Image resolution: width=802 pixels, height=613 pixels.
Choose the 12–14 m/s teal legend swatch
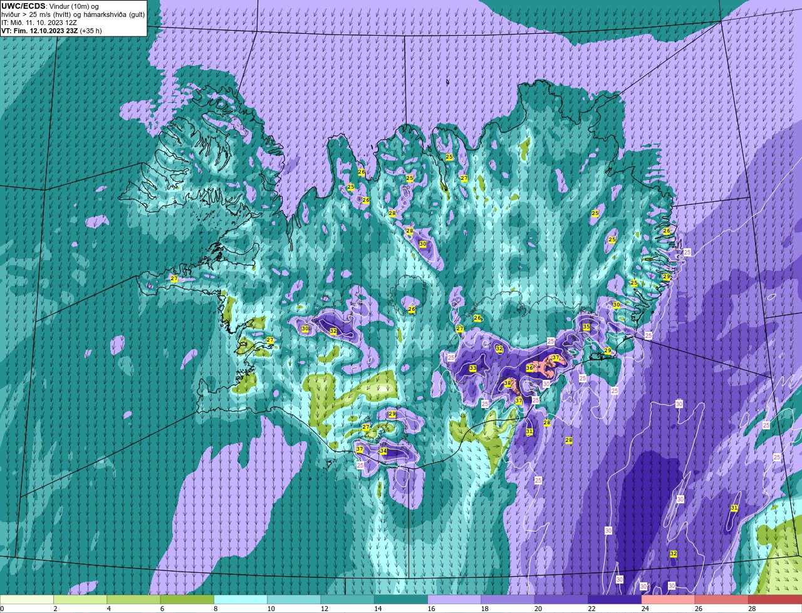(348, 599)
